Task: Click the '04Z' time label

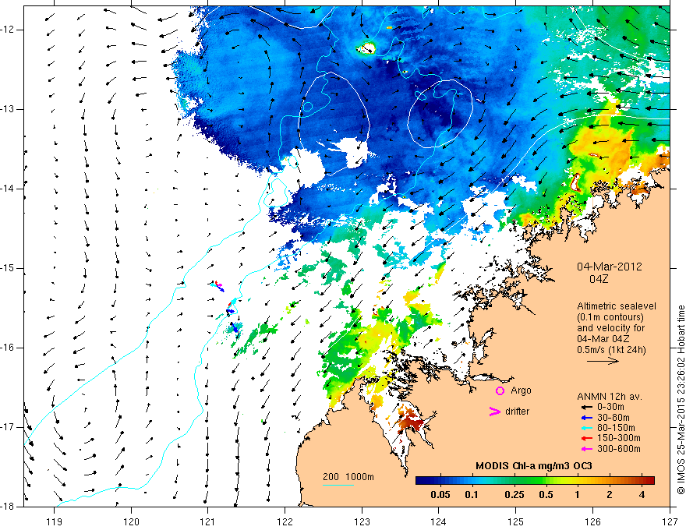Action: tap(599, 279)
